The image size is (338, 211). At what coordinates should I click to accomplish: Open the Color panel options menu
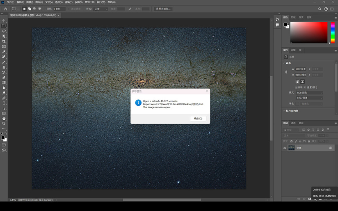(x=335, y=18)
